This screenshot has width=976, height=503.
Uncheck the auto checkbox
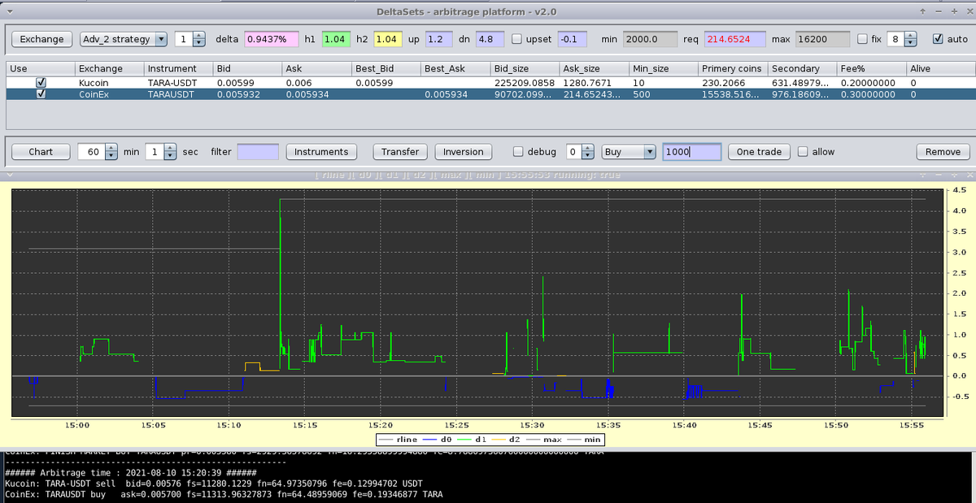coord(938,39)
